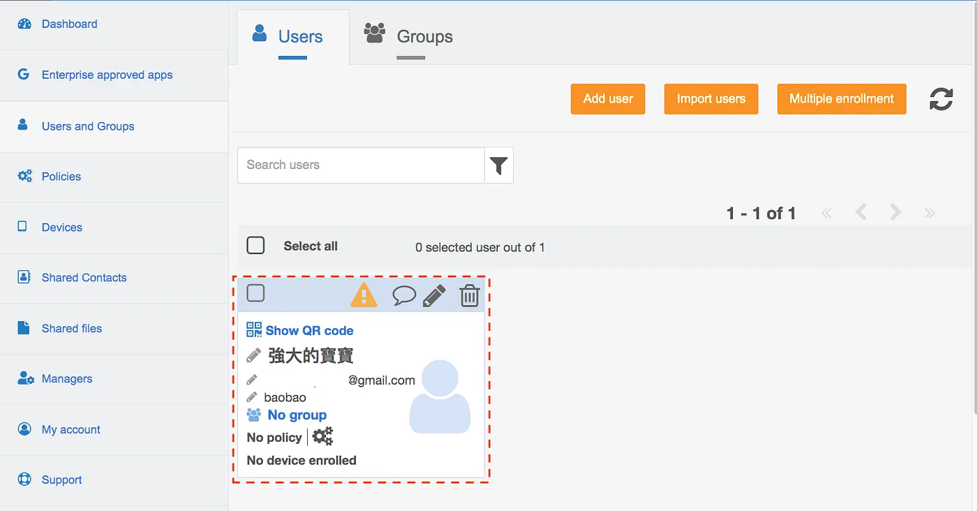Tick the checkbox on 強大的寶寶 user card
This screenshot has width=977, height=511.
(x=256, y=292)
